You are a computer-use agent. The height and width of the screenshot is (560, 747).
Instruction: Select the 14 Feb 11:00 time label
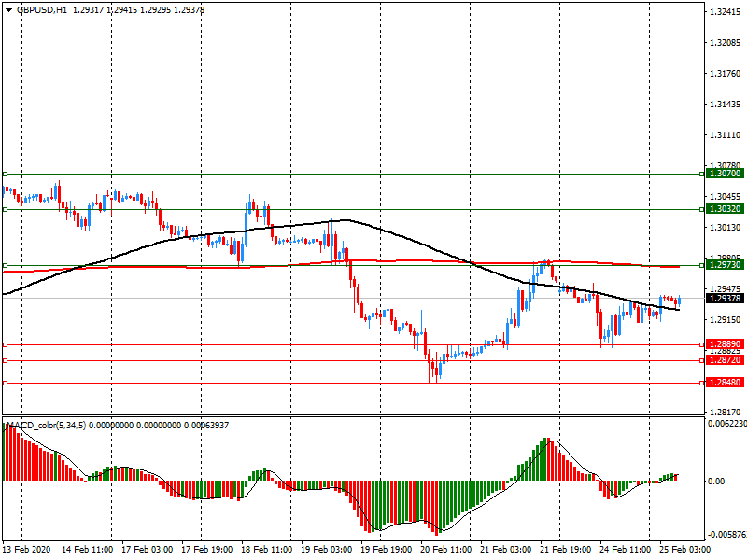click(87, 549)
